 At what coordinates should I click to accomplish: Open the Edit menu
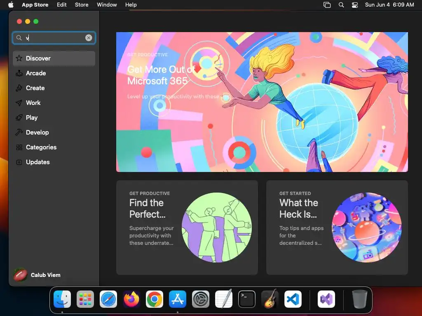tap(62, 5)
